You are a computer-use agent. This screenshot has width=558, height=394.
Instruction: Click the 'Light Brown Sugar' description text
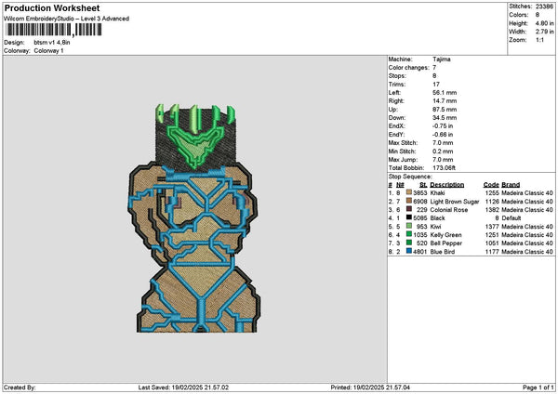455,202
